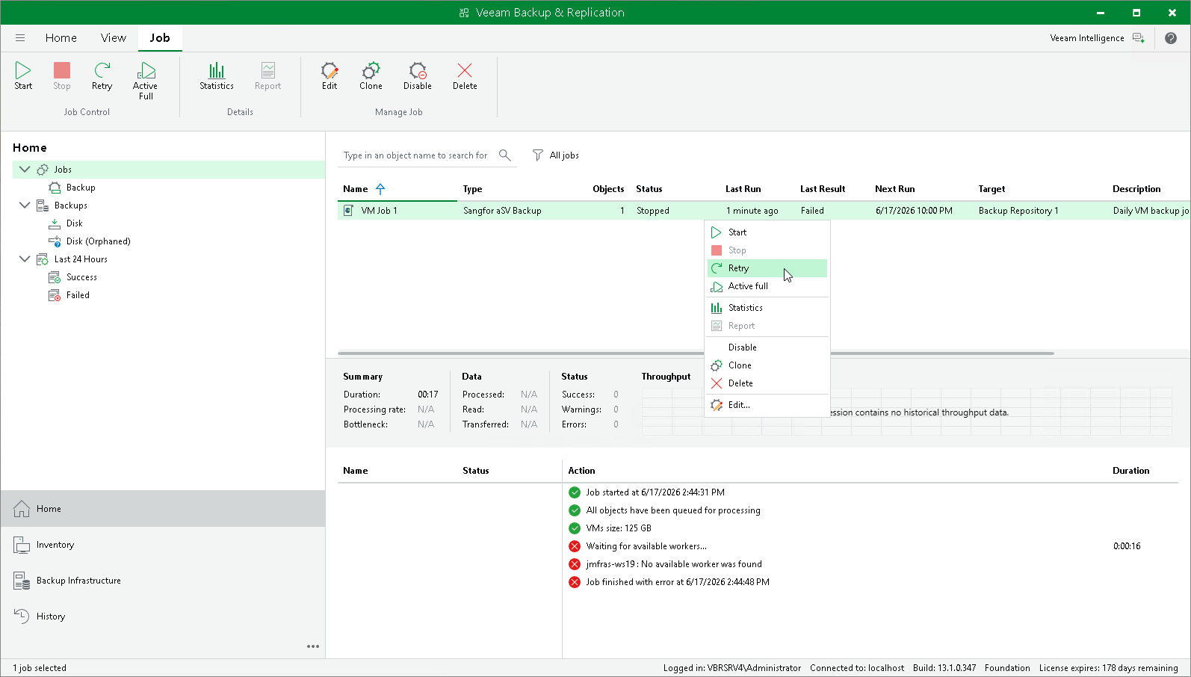Switch to the Home ribbon tab
The image size is (1191, 677).
61,38
